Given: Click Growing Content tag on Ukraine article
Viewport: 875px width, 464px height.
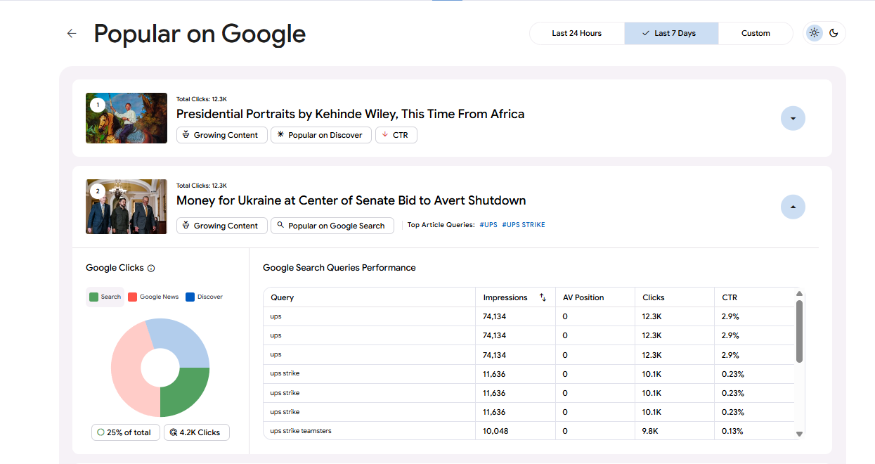Looking at the screenshot, I should point(222,226).
